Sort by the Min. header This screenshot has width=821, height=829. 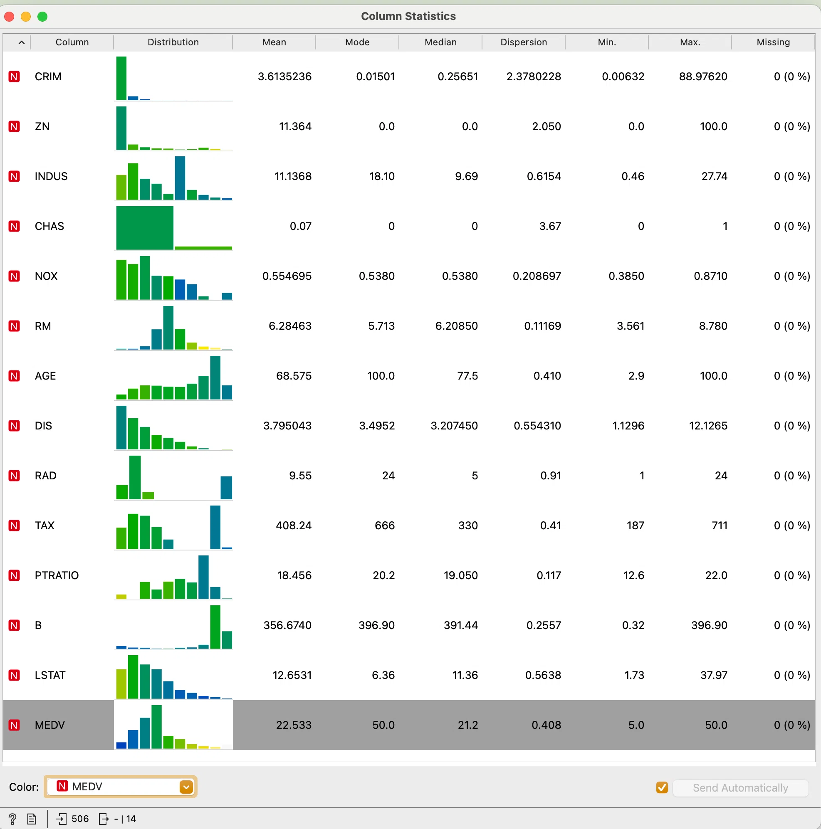coord(607,42)
